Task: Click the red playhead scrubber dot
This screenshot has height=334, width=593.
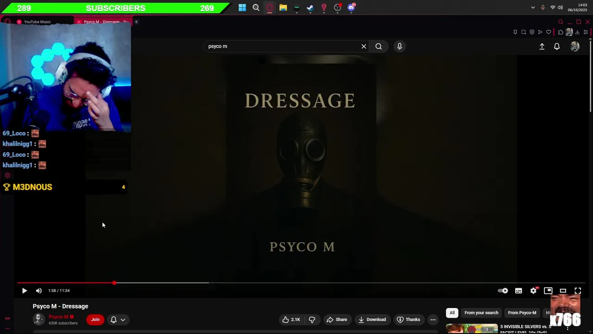Action: tap(114, 283)
